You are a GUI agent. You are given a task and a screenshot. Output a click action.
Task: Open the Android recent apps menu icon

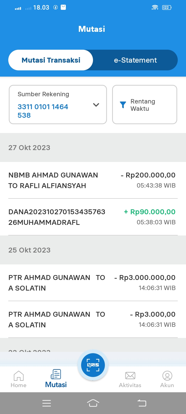pyautogui.click(x=47, y=403)
